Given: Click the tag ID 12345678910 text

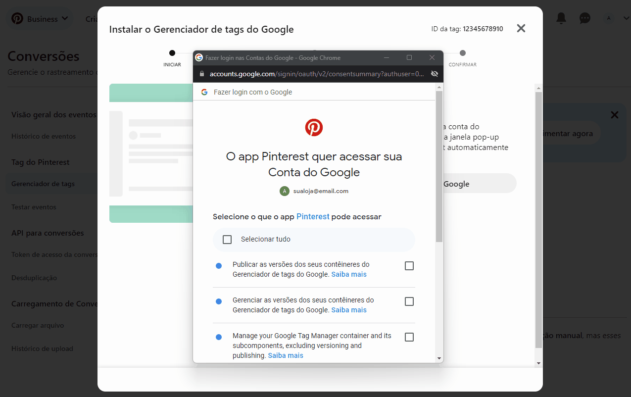Looking at the screenshot, I should click(483, 29).
